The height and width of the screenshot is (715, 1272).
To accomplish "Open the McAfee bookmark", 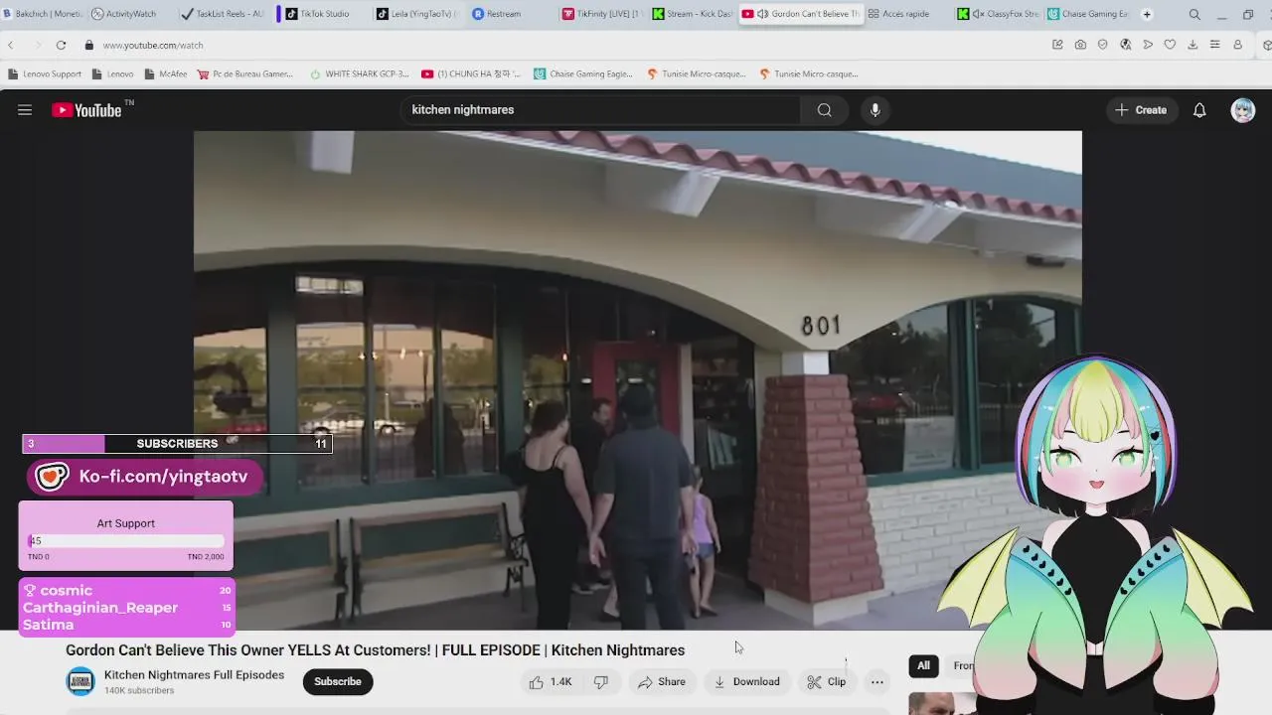I will [x=165, y=73].
